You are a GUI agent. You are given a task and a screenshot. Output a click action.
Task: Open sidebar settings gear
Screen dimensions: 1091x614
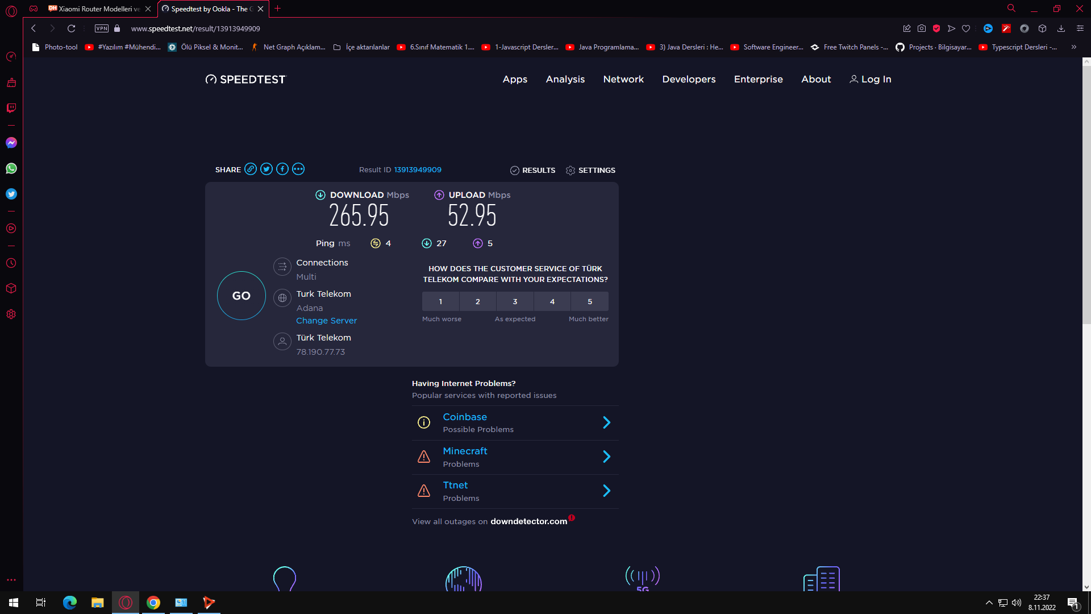pyautogui.click(x=11, y=314)
